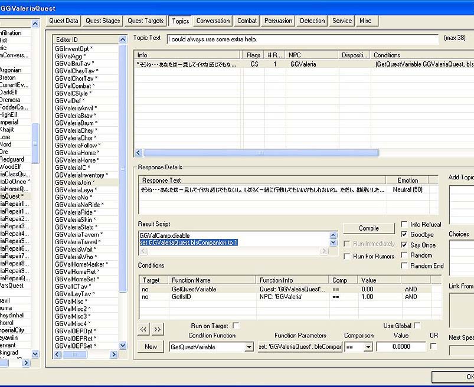Click the Compile button
The width and height of the screenshot is (474, 387).
369,228
